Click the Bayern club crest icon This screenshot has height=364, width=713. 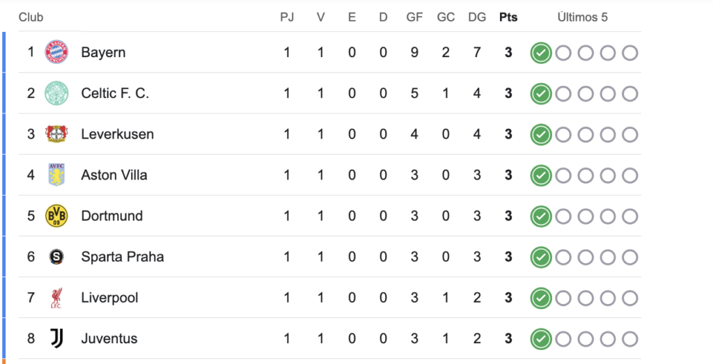56,52
